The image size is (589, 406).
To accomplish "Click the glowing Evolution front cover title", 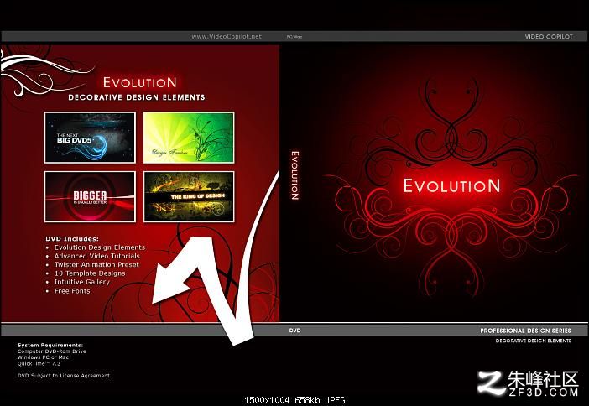I will pos(452,186).
